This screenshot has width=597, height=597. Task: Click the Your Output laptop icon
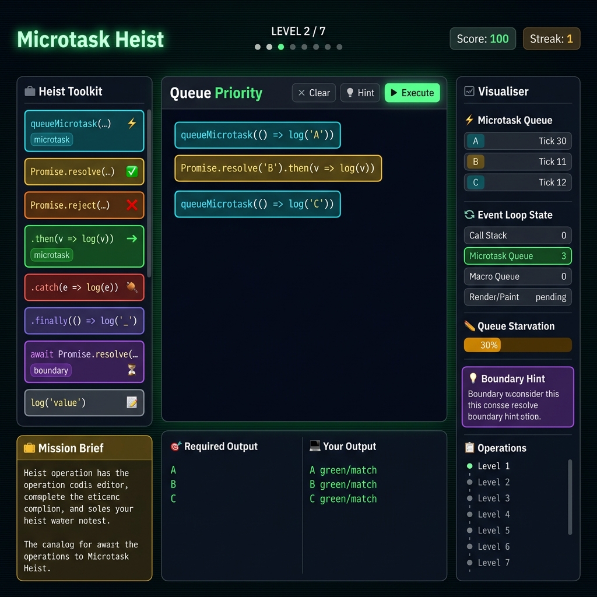(314, 446)
